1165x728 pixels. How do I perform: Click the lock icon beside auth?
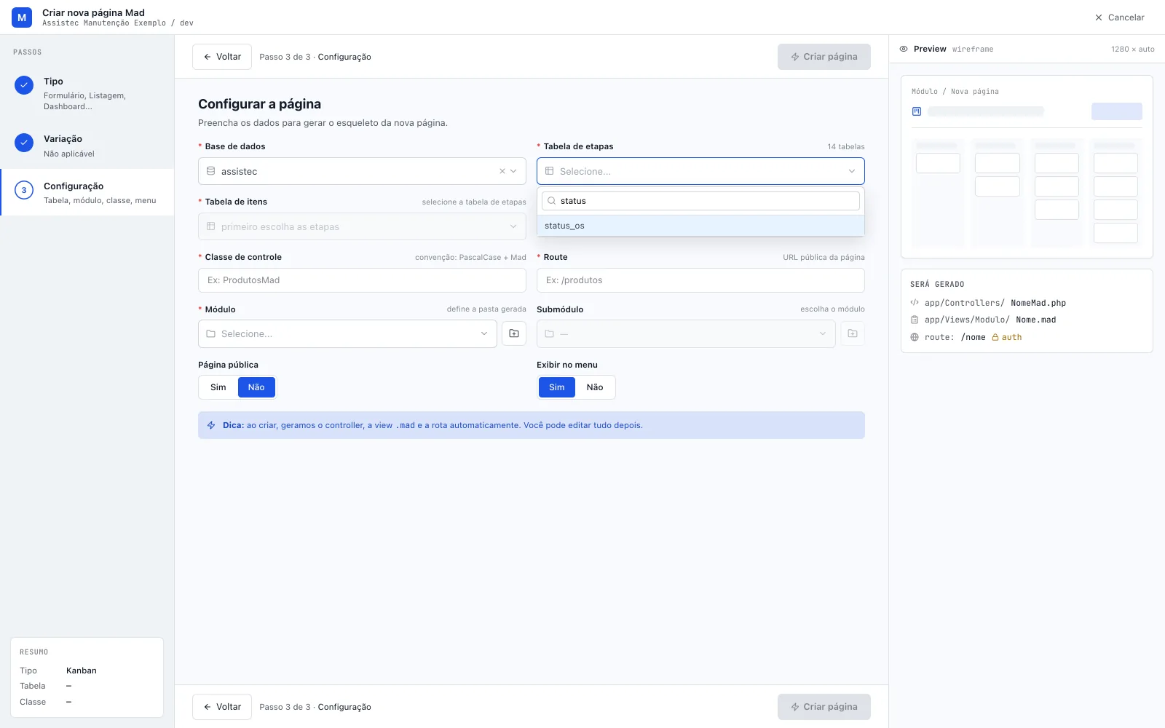(x=995, y=337)
